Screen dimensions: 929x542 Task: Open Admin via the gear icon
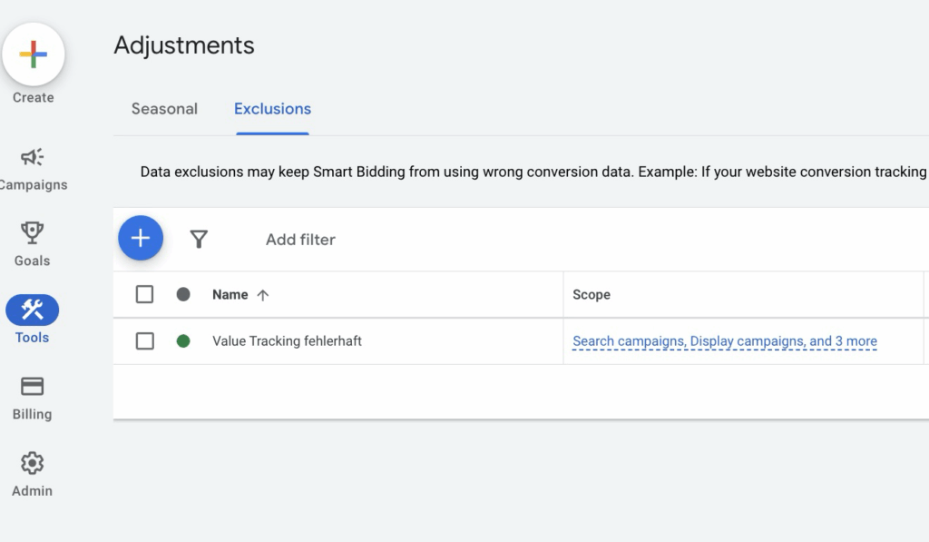click(33, 464)
